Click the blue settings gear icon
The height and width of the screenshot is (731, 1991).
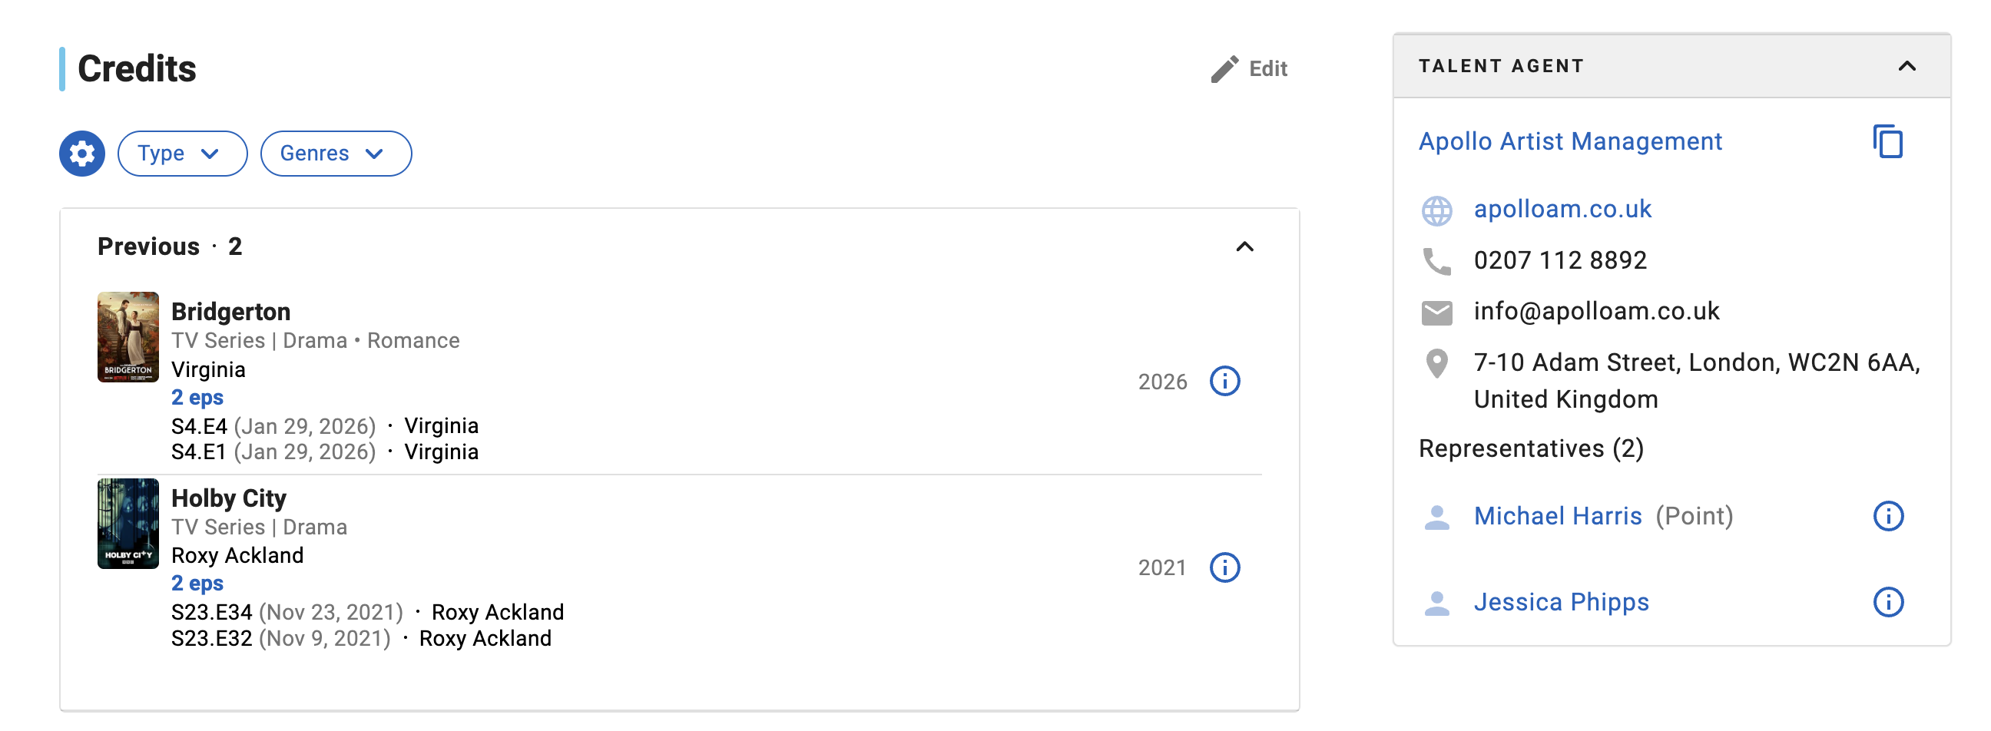click(x=82, y=154)
